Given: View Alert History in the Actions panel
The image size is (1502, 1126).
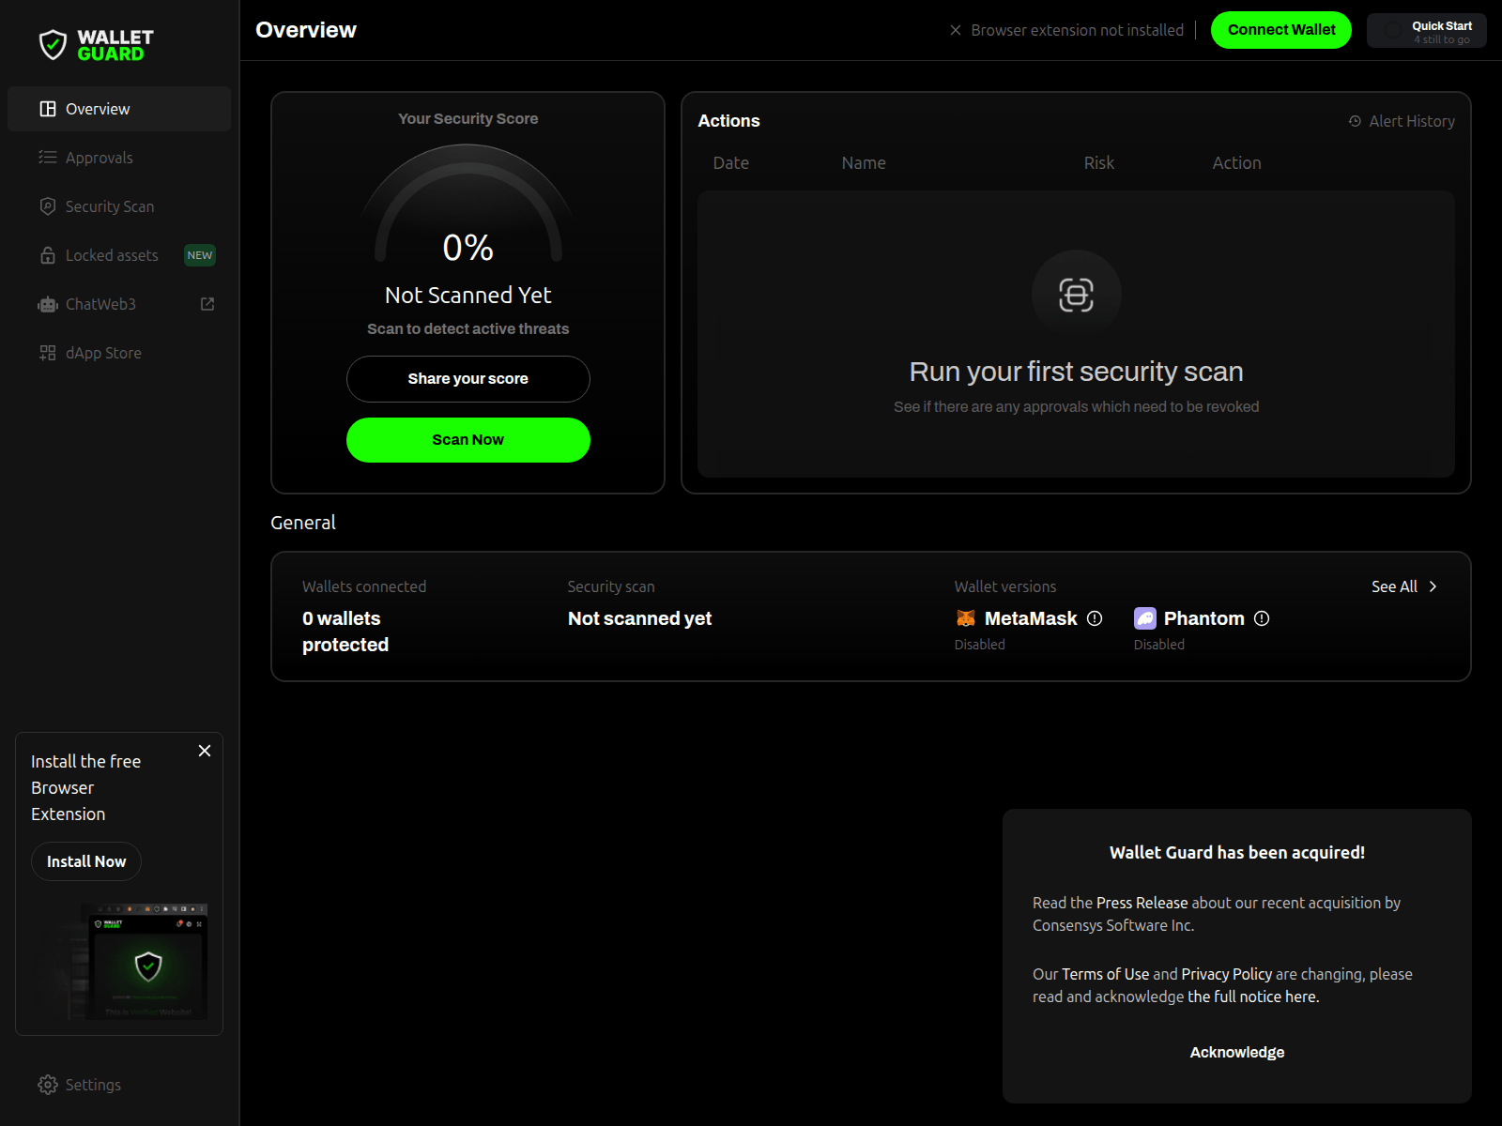Looking at the screenshot, I should (1401, 121).
